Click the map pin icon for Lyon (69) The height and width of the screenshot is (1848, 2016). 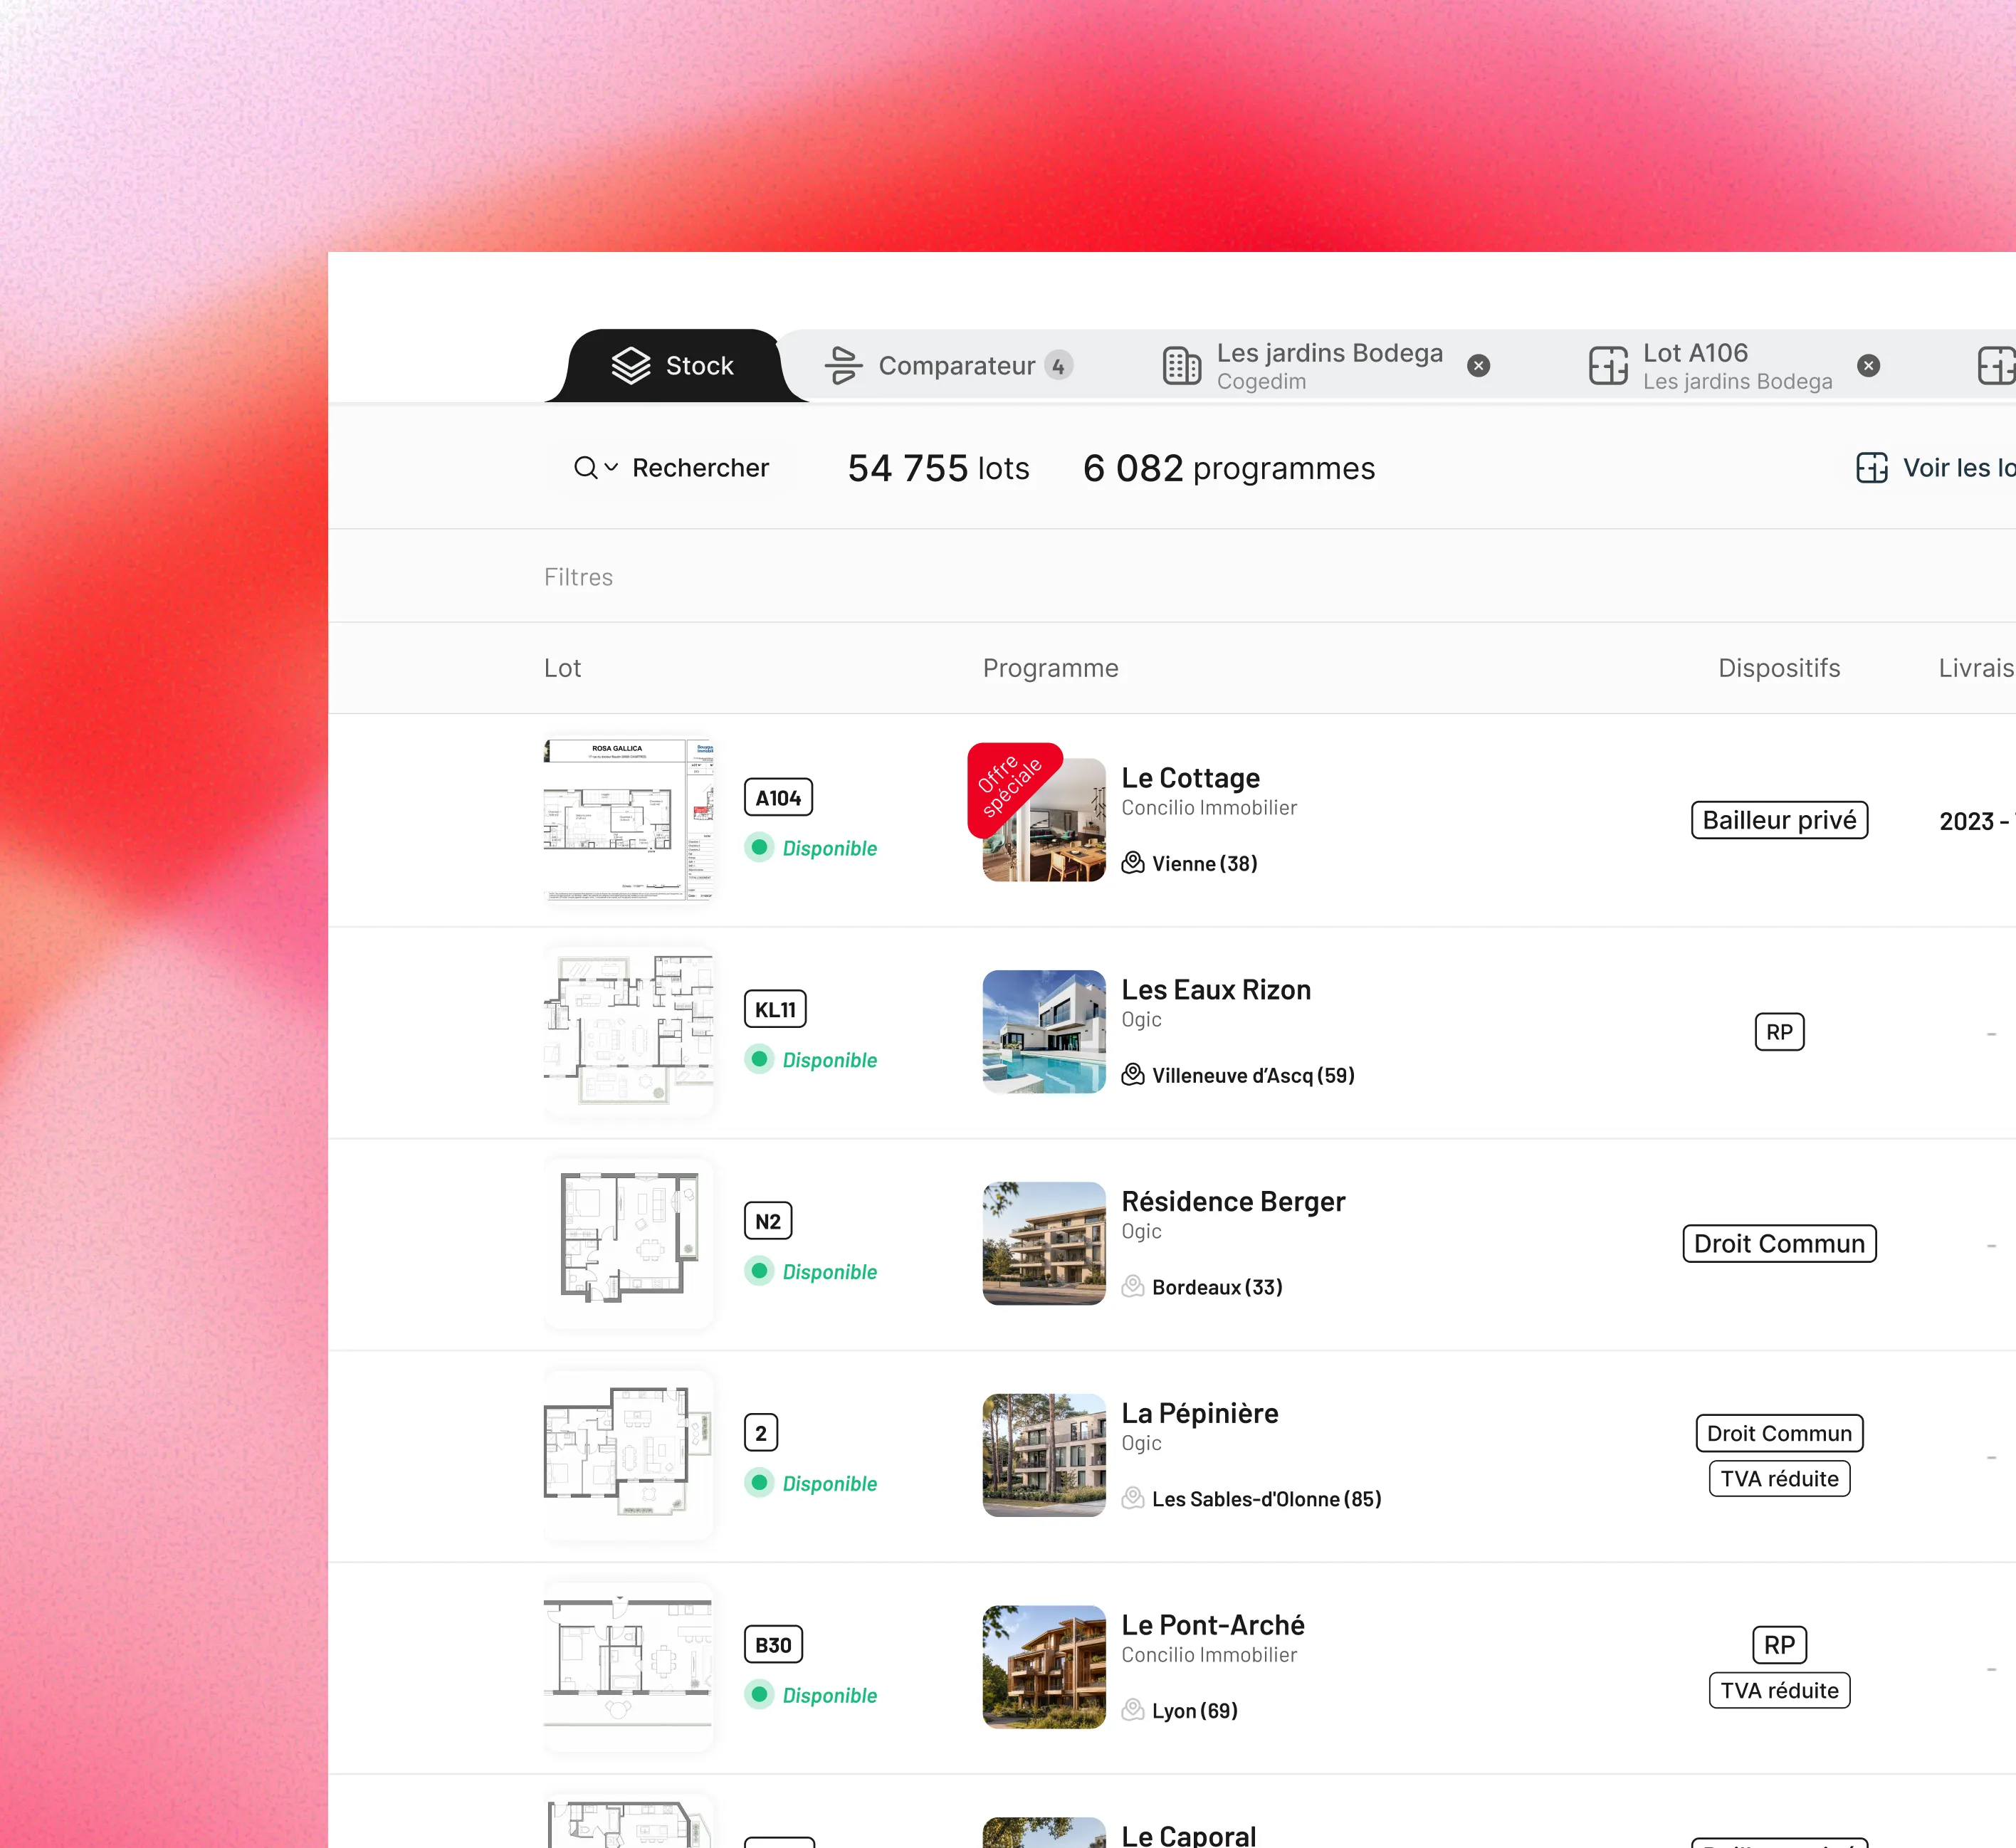coord(1133,1711)
